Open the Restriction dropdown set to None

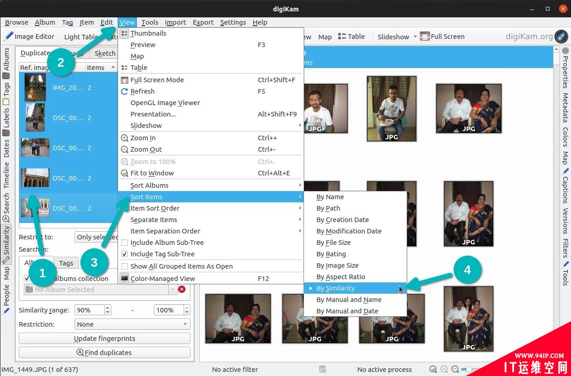coord(133,324)
